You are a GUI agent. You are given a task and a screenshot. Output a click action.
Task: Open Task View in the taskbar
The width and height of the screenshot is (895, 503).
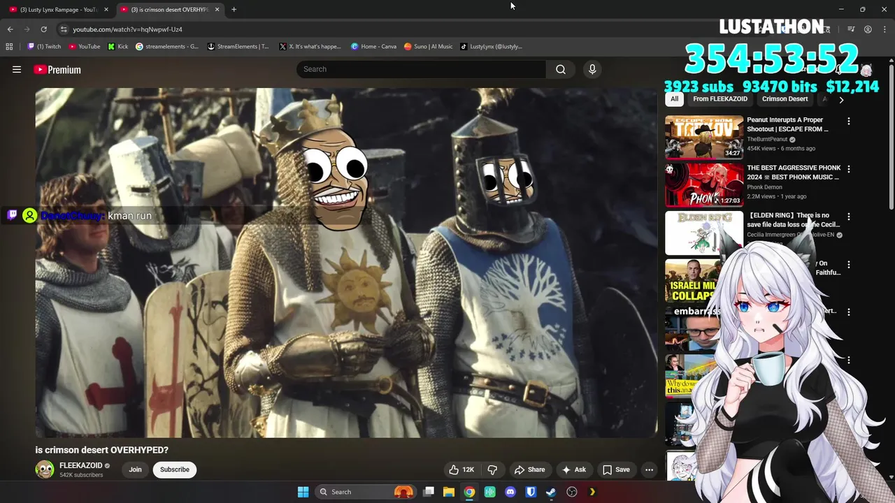click(429, 492)
